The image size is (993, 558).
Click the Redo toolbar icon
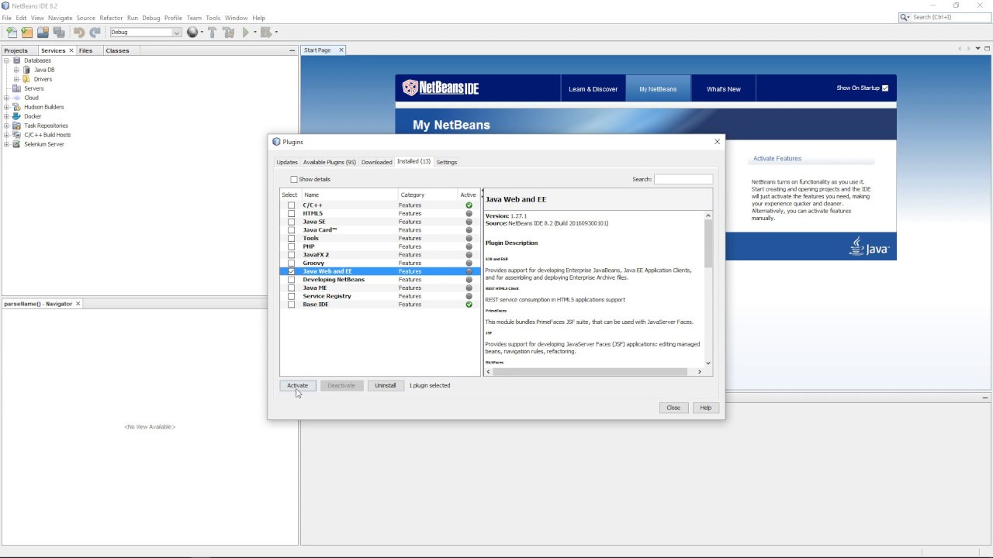click(x=95, y=33)
